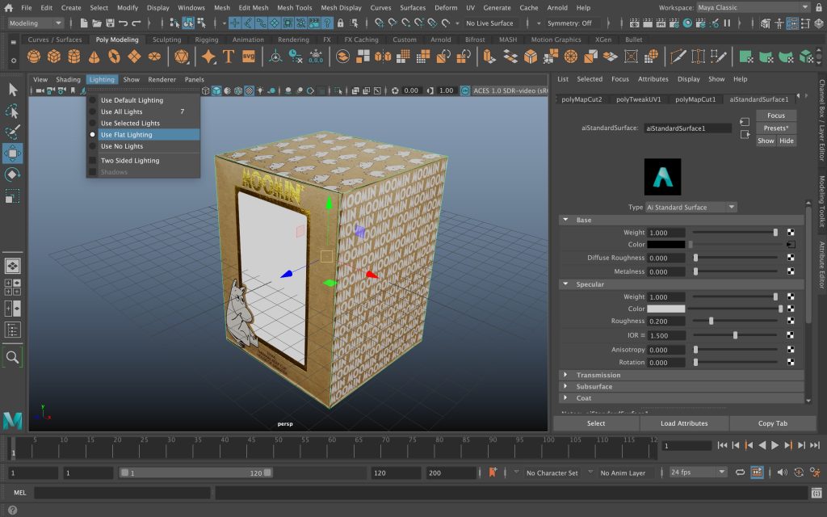The image size is (827, 517).
Task: Create polygon Type text (T icon)
Action: (x=229, y=57)
